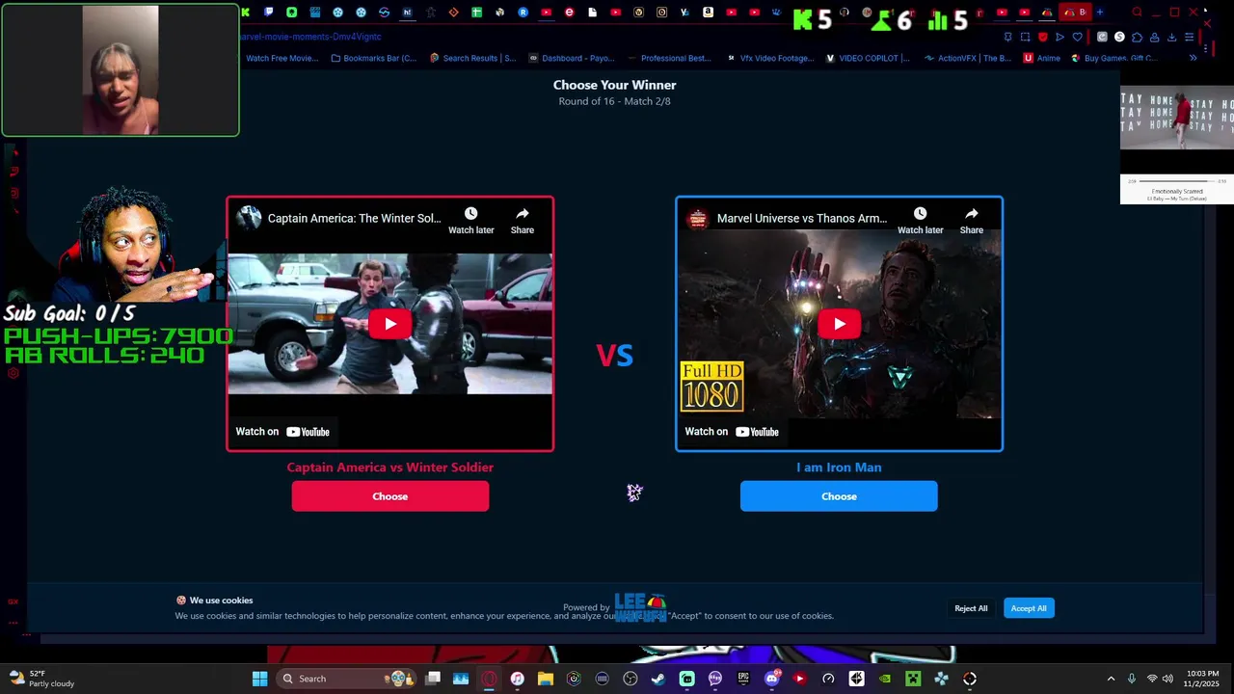This screenshot has height=694, width=1234.
Task: Choose I am Iron Man
Action: [x=839, y=496]
